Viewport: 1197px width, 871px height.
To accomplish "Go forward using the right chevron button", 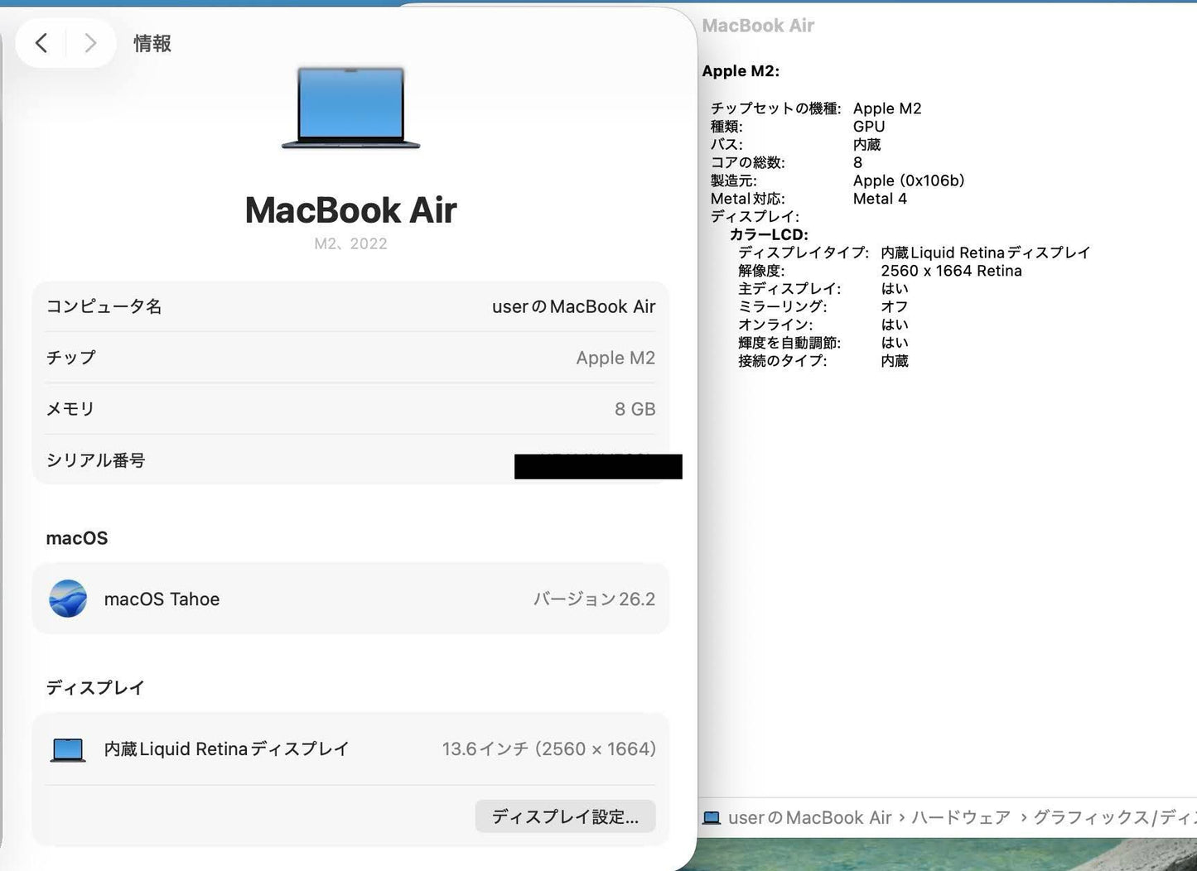I will point(90,43).
